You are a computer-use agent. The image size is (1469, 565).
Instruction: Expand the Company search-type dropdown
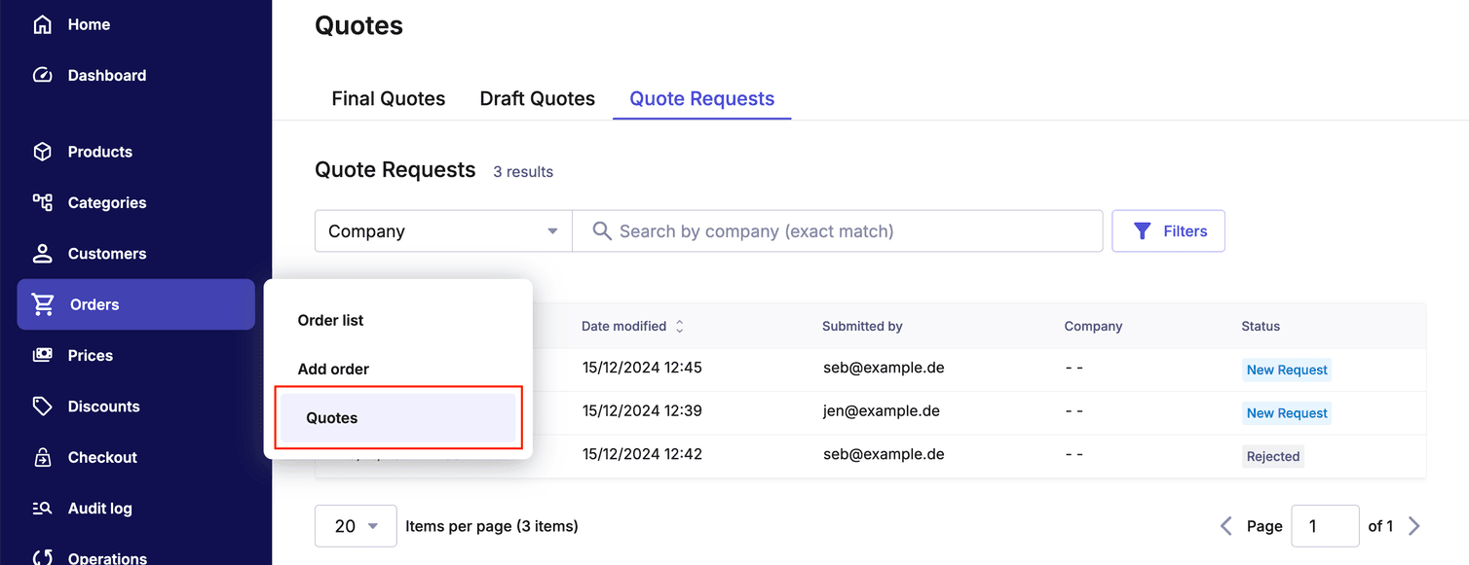tap(442, 231)
